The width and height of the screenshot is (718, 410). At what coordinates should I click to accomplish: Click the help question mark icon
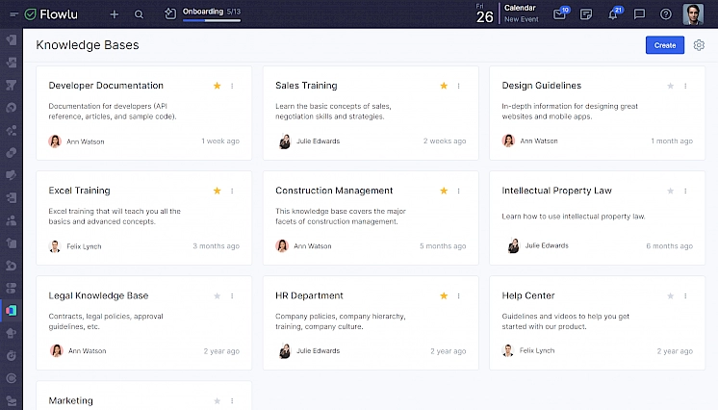(x=665, y=14)
